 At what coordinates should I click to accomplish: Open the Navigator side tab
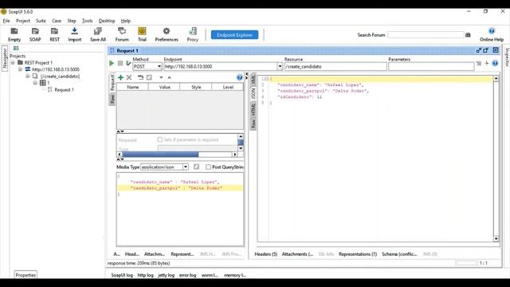5,58
